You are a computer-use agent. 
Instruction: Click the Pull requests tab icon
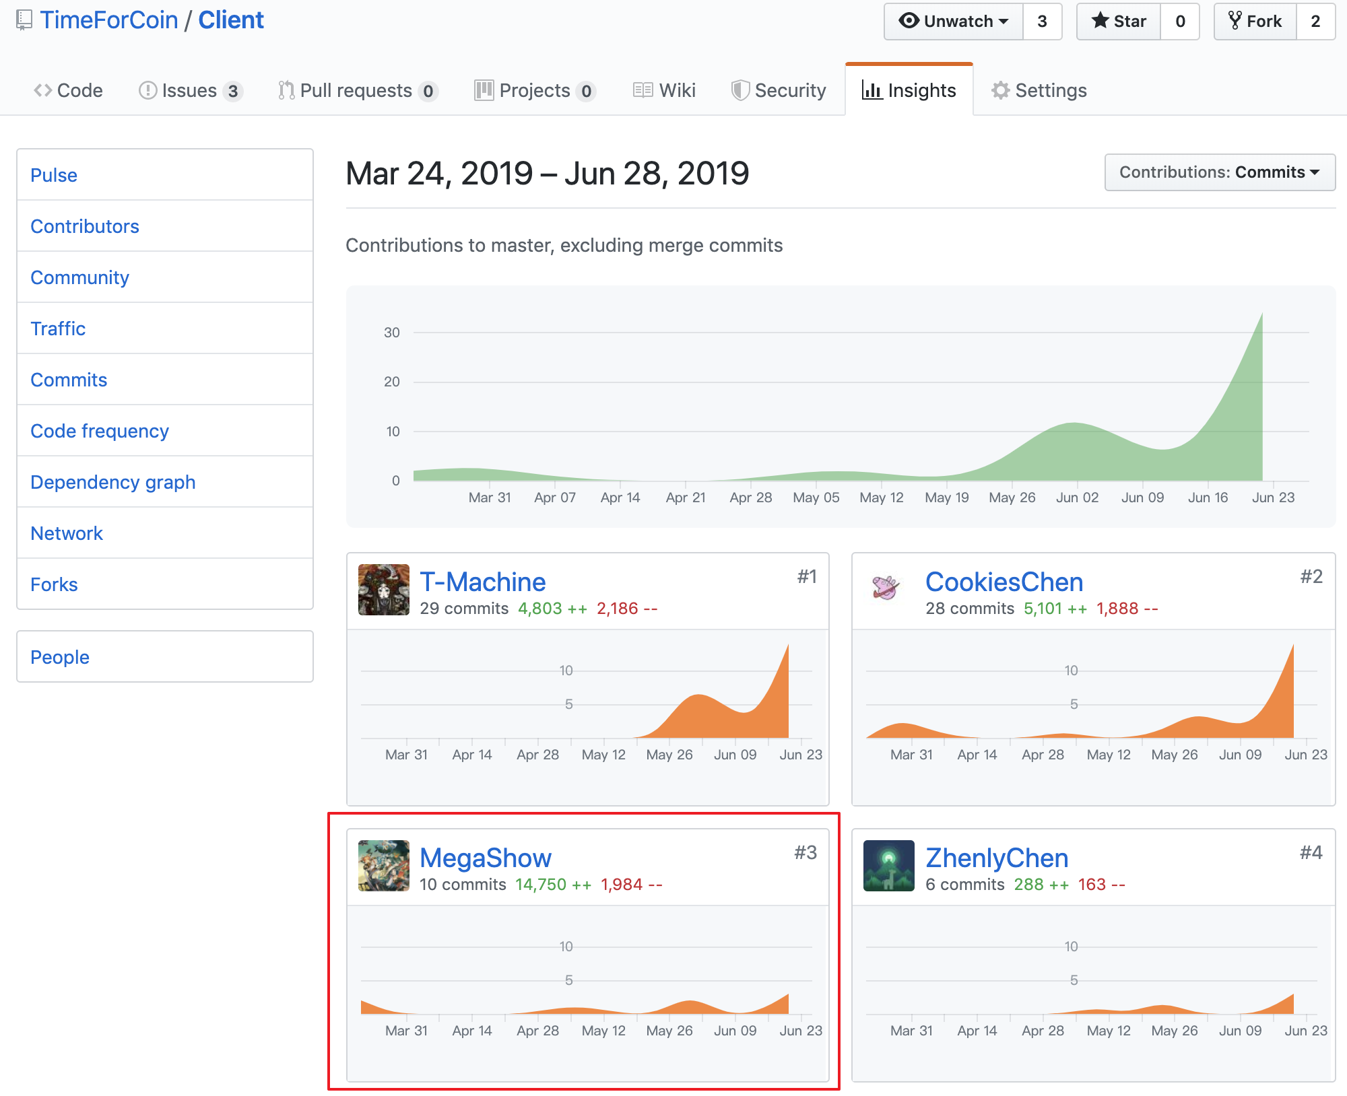point(286,90)
